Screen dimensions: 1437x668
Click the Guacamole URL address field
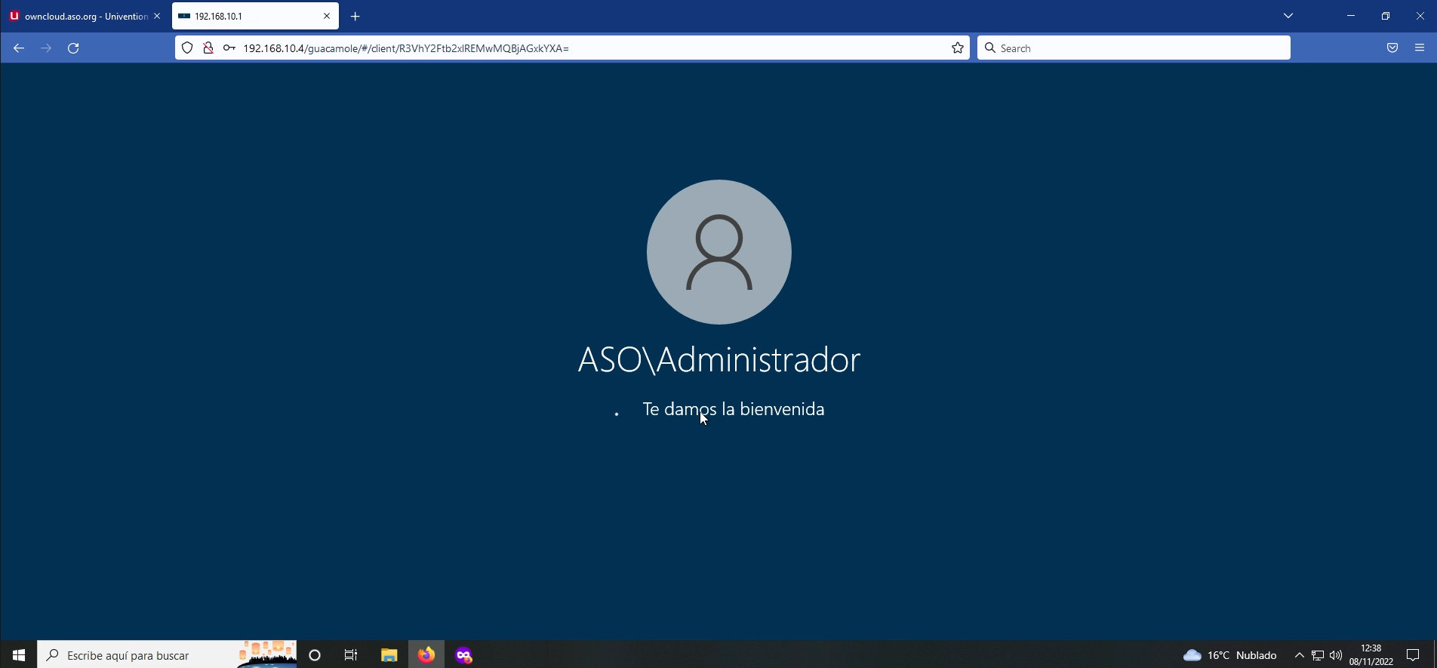click(589, 48)
